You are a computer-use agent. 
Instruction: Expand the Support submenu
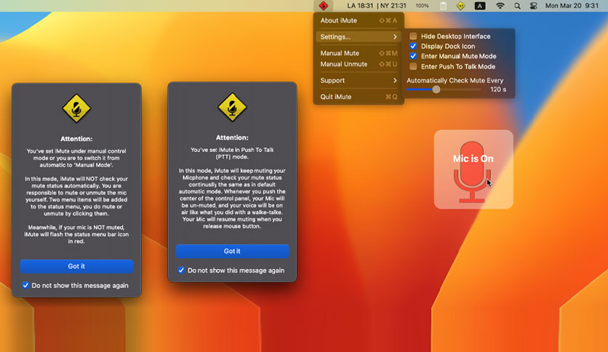[359, 80]
